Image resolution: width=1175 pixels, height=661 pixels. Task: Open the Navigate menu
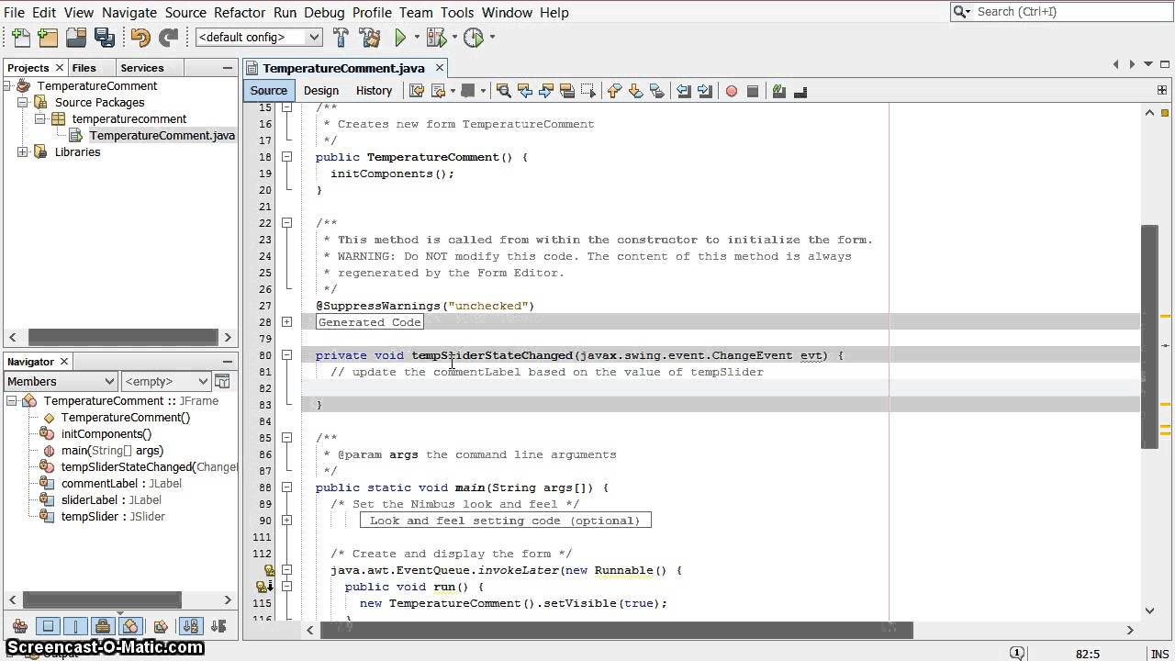click(129, 12)
